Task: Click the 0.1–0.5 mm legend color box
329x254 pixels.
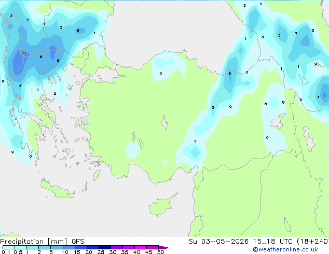Action: (x=9, y=247)
